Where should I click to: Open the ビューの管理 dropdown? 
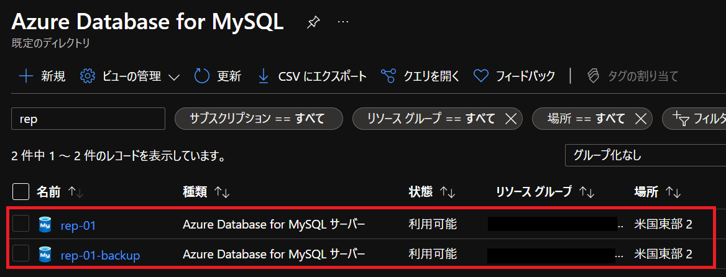130,76
